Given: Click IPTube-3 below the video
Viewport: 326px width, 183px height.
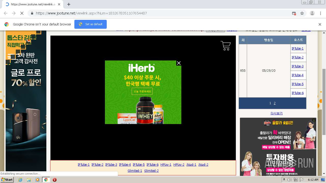Looking at the screenshot, I should pyautogui.click(x=111, y=165).
